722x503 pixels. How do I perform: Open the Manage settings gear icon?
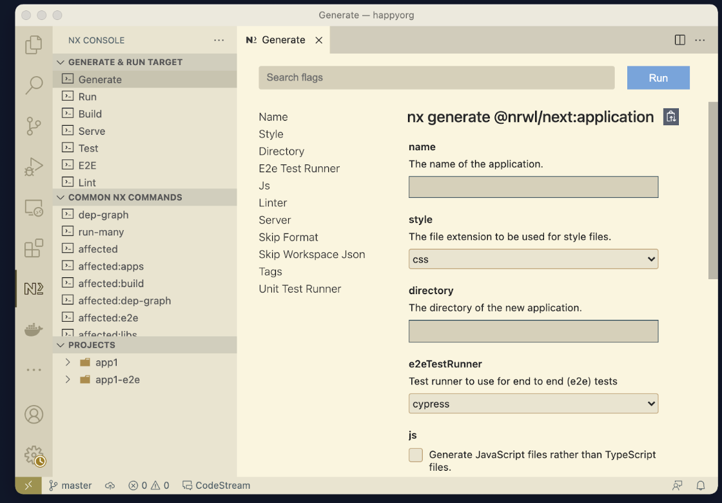tap(34, 455)
